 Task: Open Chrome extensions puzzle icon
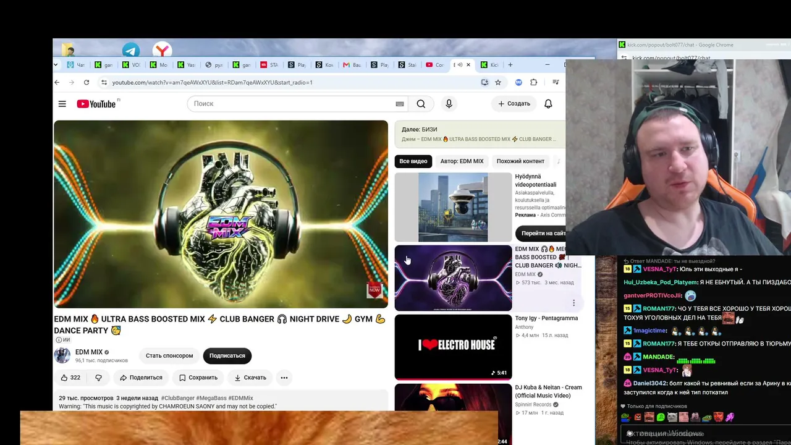pyautogui.click(x=534, y=82)
